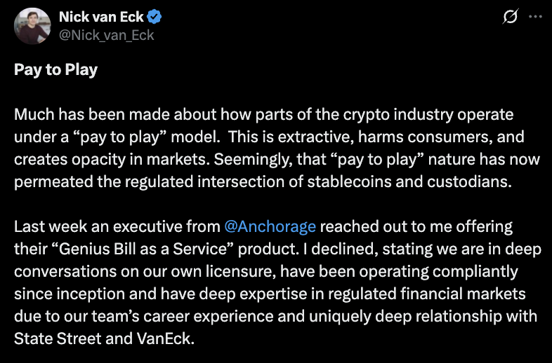The image size is (552, 363).
Task: Open the Grok explain post icon
Action: [511, 18]
